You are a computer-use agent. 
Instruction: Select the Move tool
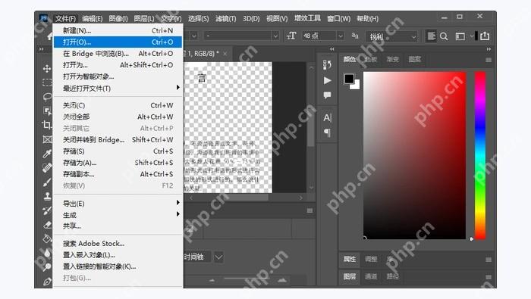tap(47, 69)
